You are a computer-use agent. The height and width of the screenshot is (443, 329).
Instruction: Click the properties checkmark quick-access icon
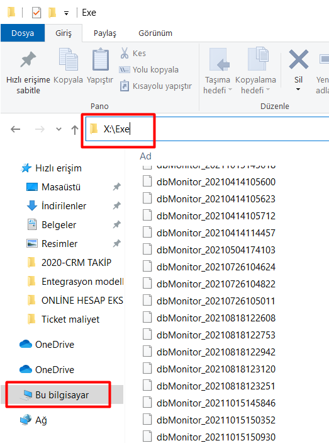coord(36,13)
